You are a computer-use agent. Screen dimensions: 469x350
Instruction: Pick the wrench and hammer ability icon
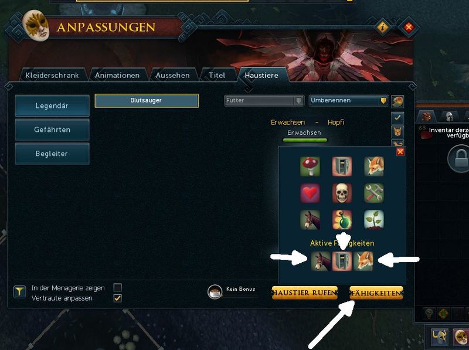(x=374, y=193)
